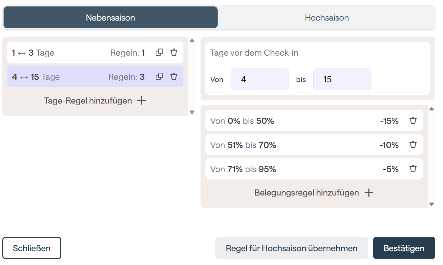Click plus icon next to Tage-Regel hinzufügen
Screen dimensions: 443x265
pos(142,101)
